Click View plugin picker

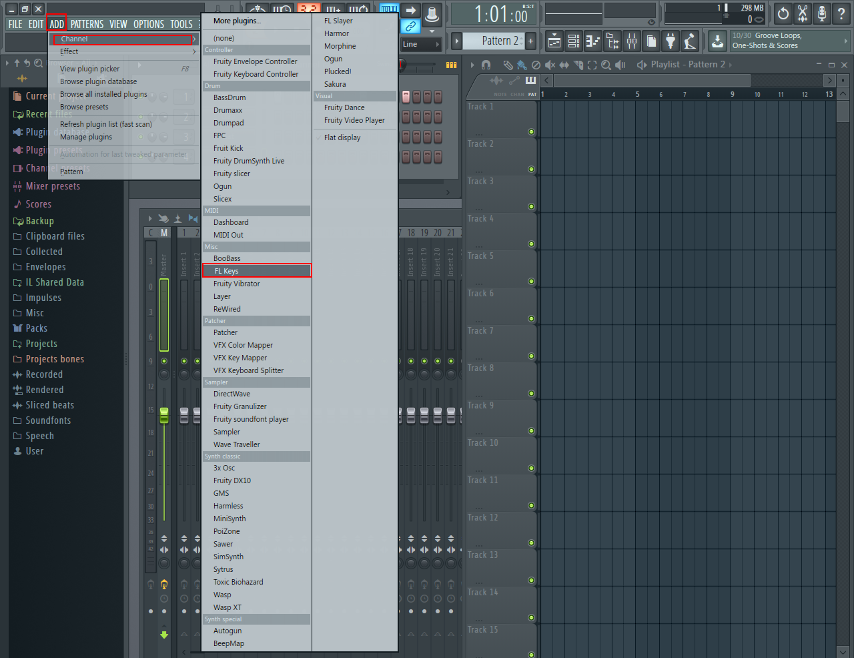tap(90, 69)
